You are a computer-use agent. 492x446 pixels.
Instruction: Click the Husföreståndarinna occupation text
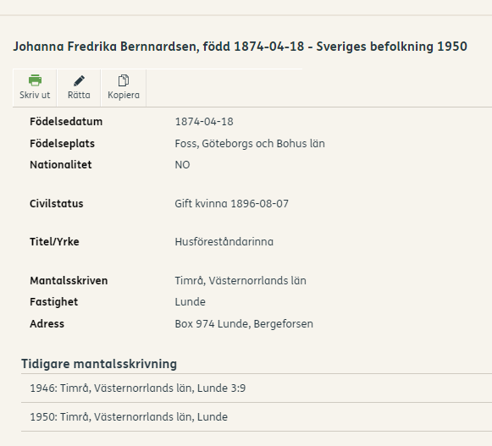click(224, 242)
